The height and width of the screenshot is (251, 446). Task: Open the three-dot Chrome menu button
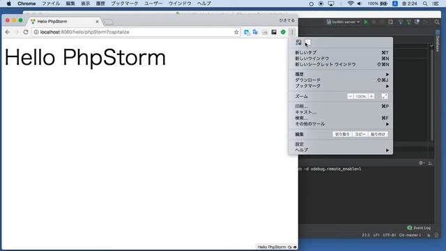292,32
